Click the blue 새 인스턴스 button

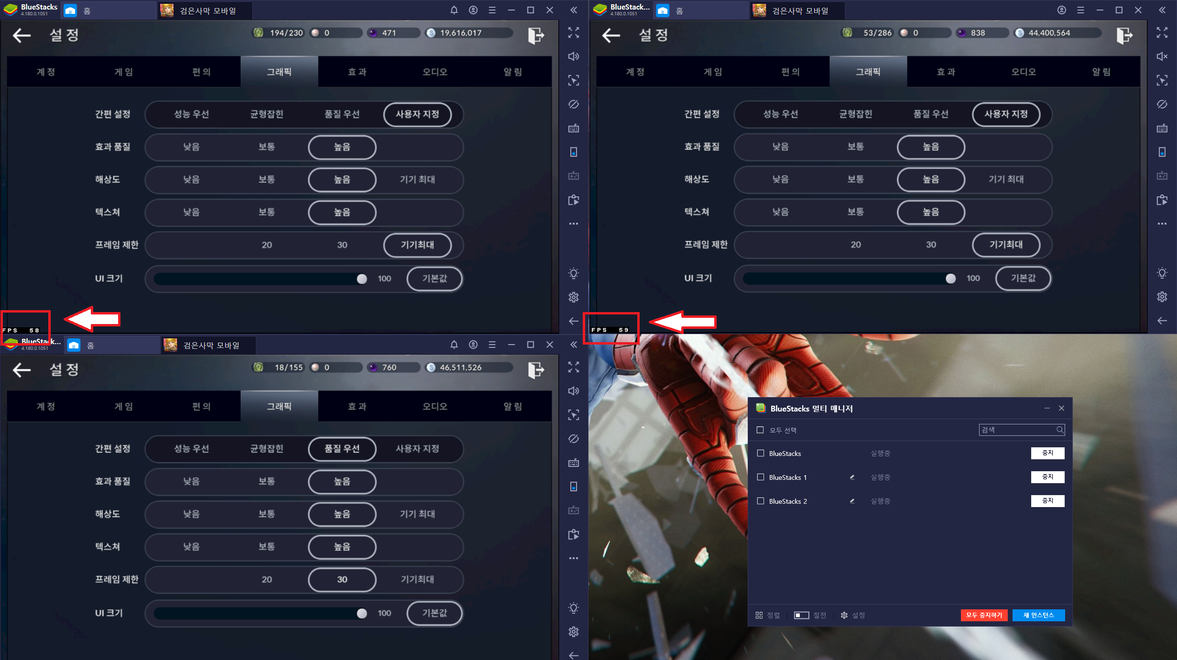point(1038,615)
